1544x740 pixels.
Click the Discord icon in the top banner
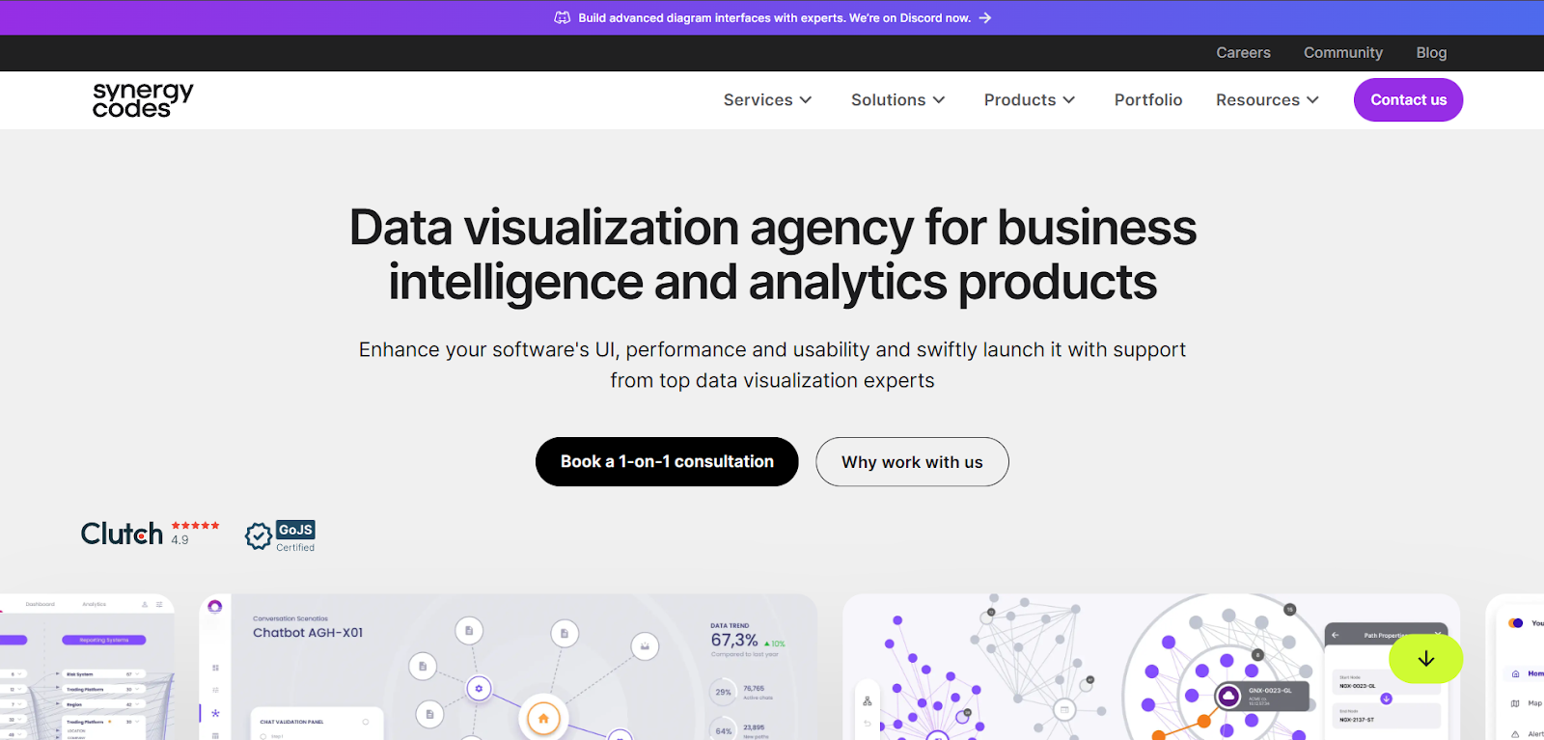coord(562,17)
